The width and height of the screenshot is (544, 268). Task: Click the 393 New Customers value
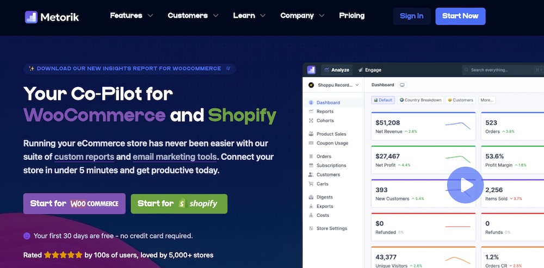click(x=382, y=190)
